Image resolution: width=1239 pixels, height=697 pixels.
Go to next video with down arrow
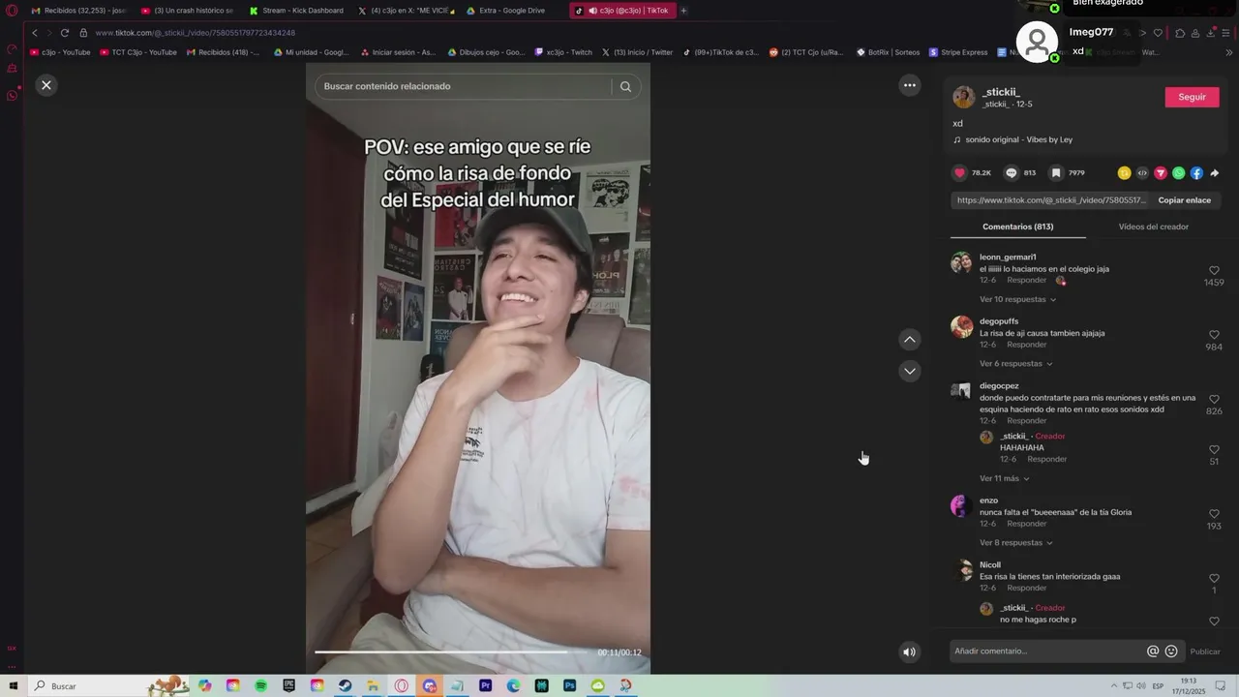(910, 371)
